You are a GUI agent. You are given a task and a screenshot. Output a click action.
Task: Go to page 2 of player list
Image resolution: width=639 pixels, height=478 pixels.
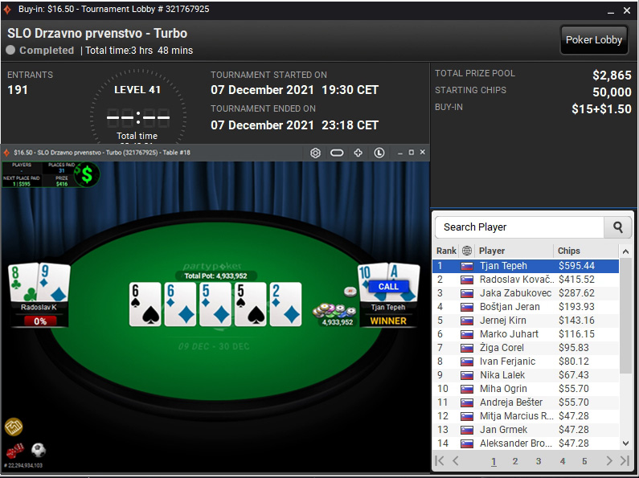[515, 461]
